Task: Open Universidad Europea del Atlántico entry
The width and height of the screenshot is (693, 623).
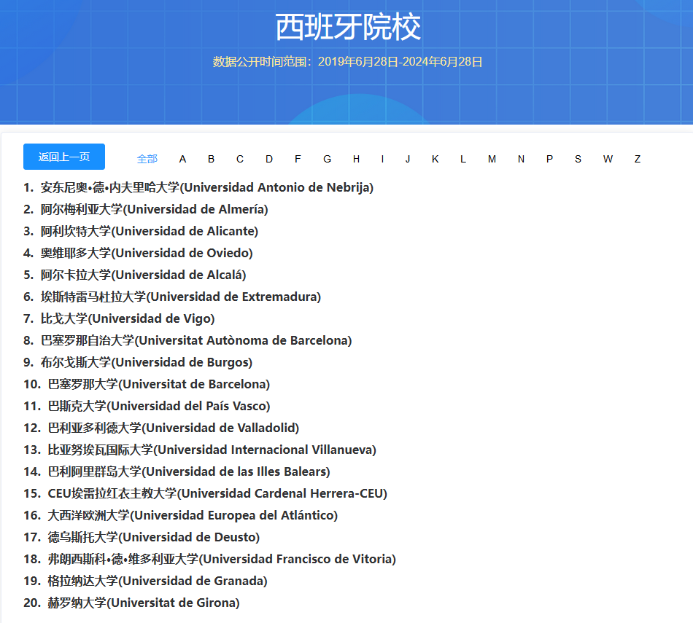Action: (181, 515)
